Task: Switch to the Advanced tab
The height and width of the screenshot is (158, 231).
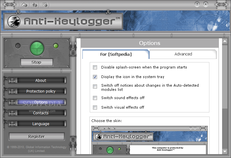Action: click(x=183, y=54)
